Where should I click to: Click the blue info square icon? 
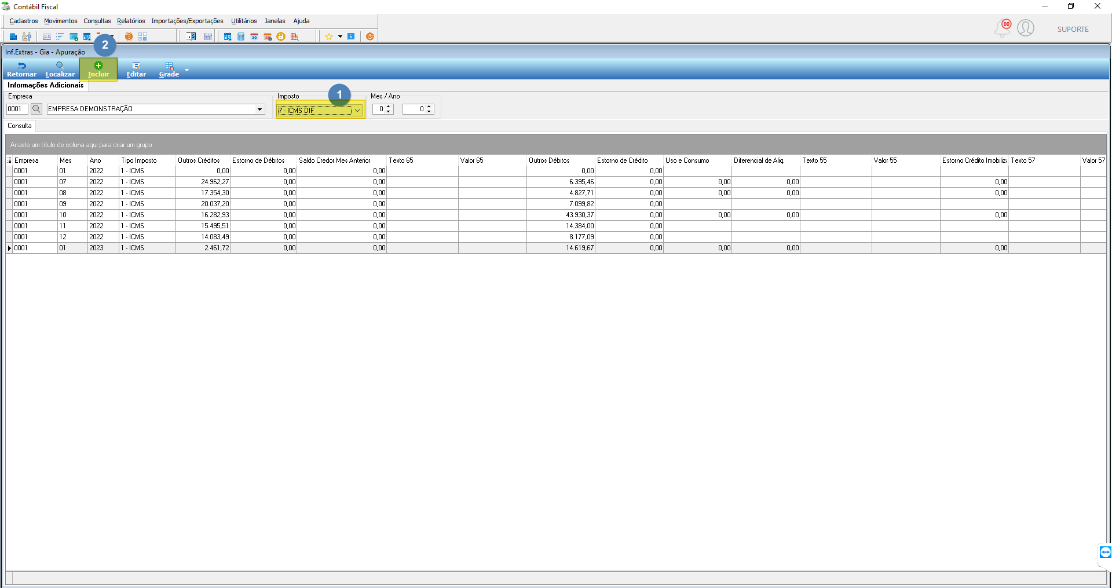pyautogui.click(x=351, y=36)
